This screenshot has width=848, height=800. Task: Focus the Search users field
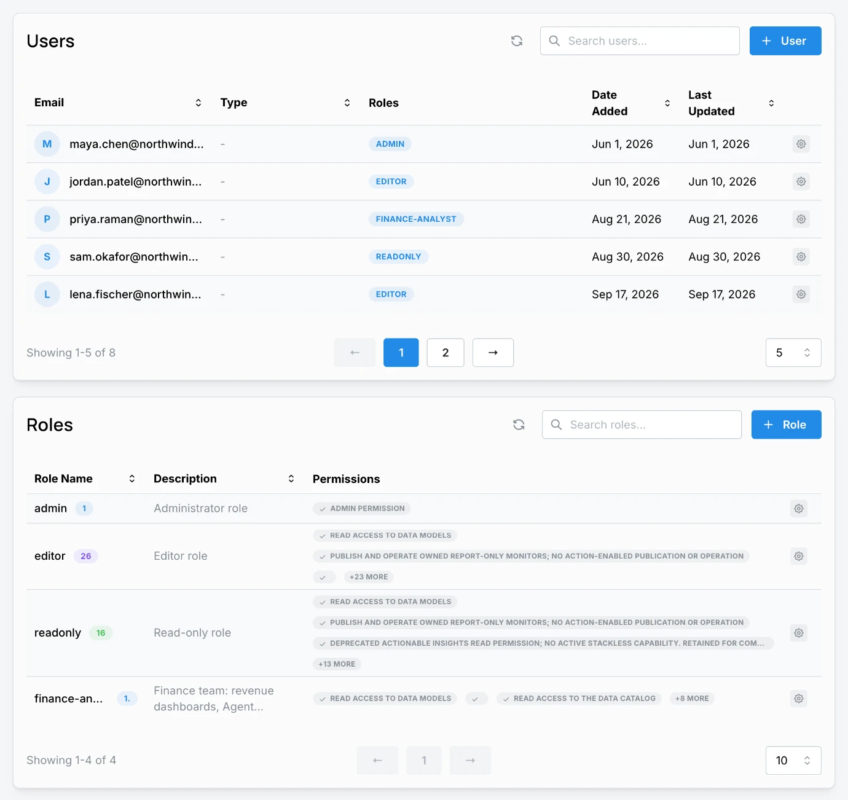pyautogui.click(x=640, y=41)
